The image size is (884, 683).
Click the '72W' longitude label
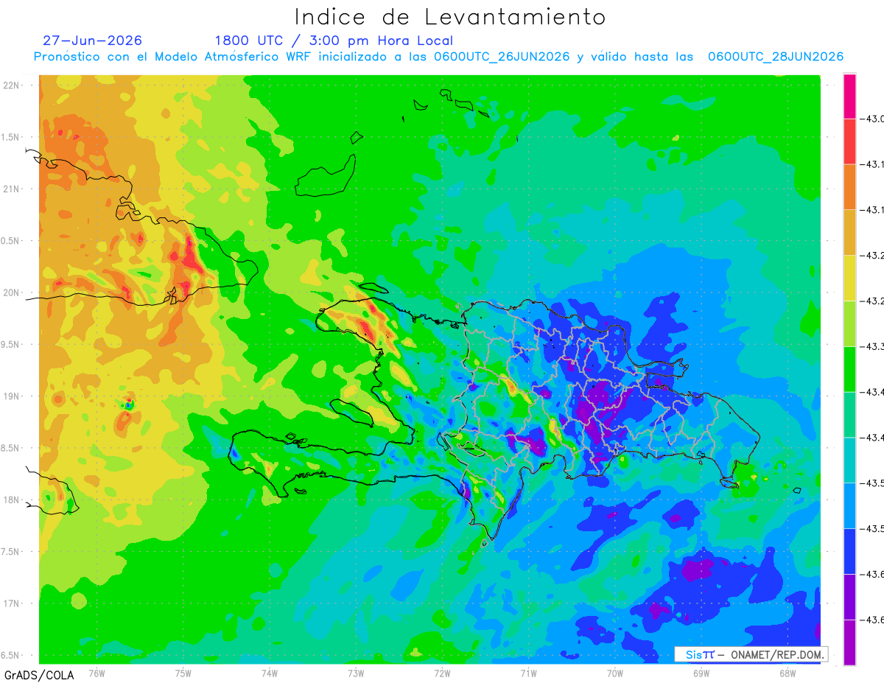pyautogui.click(x=442, y=672)
